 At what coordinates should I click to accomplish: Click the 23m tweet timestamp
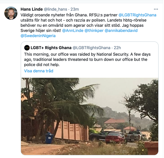coord(75,9)
